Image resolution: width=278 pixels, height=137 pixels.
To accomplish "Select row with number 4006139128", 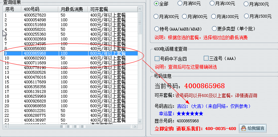I will [x=71, y=91].
